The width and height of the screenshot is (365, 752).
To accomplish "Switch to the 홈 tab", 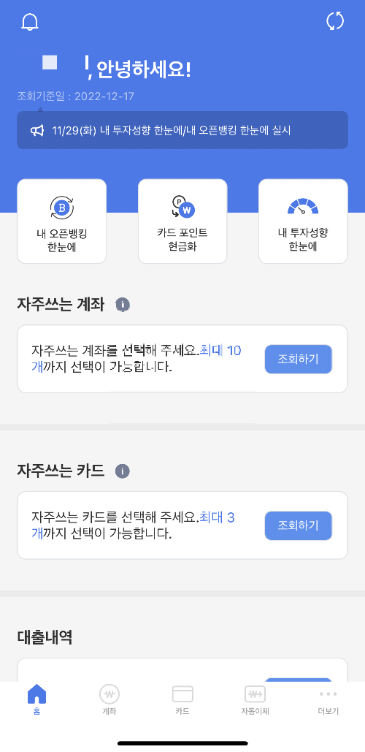I will pyautogui.click(x=37, y=699).
